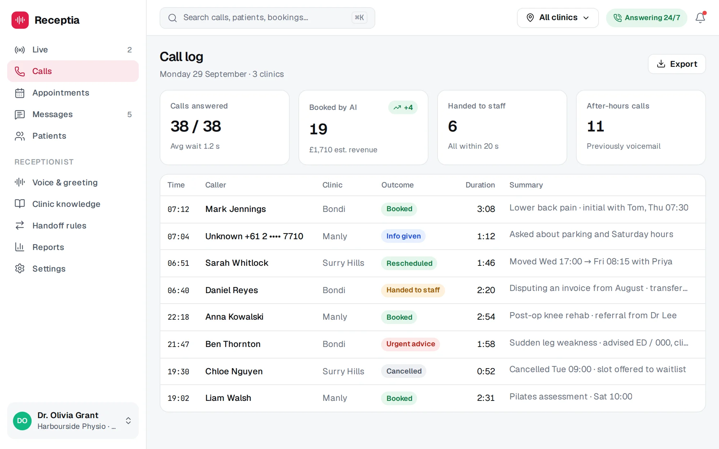
Task: Click the Calls phone icon
Action: tap(20, 71)
